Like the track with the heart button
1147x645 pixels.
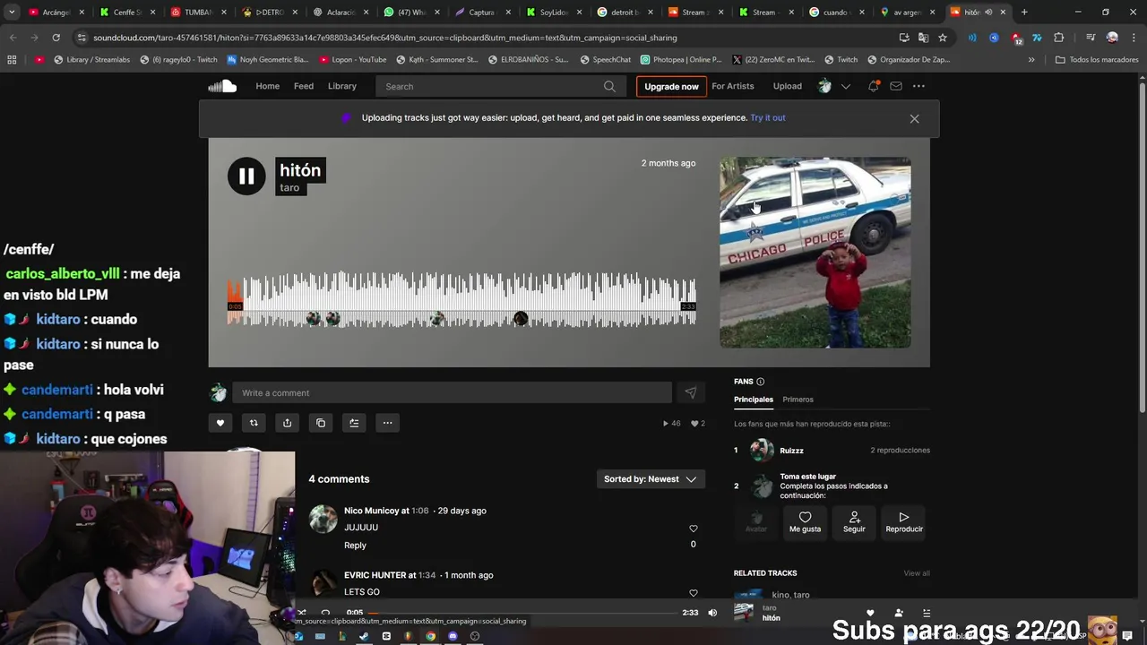[220, 423]
